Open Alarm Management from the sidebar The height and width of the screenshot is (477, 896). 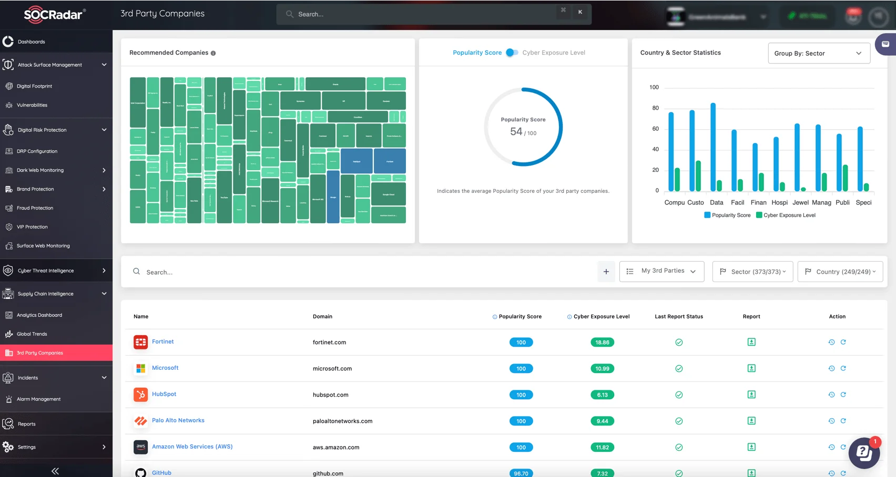click(38, 399)
